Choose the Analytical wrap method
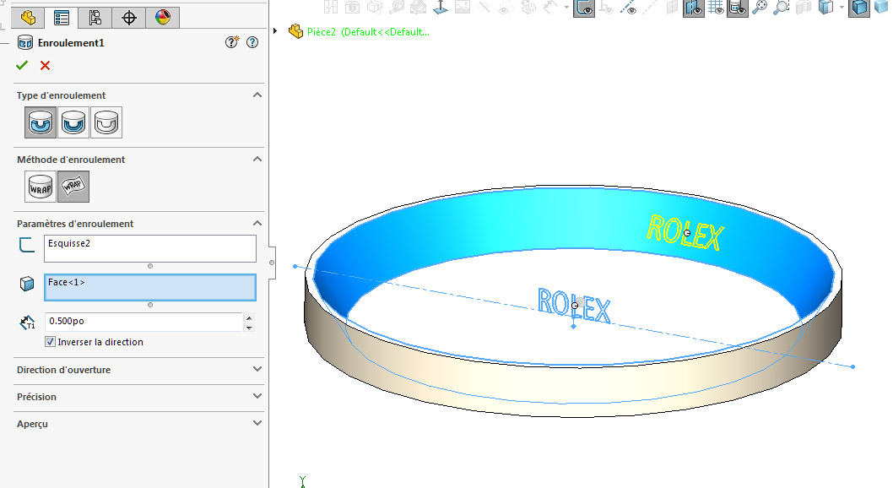Image resolution: width=893 pixels, height=488 pixels. (x=41, y=187)
